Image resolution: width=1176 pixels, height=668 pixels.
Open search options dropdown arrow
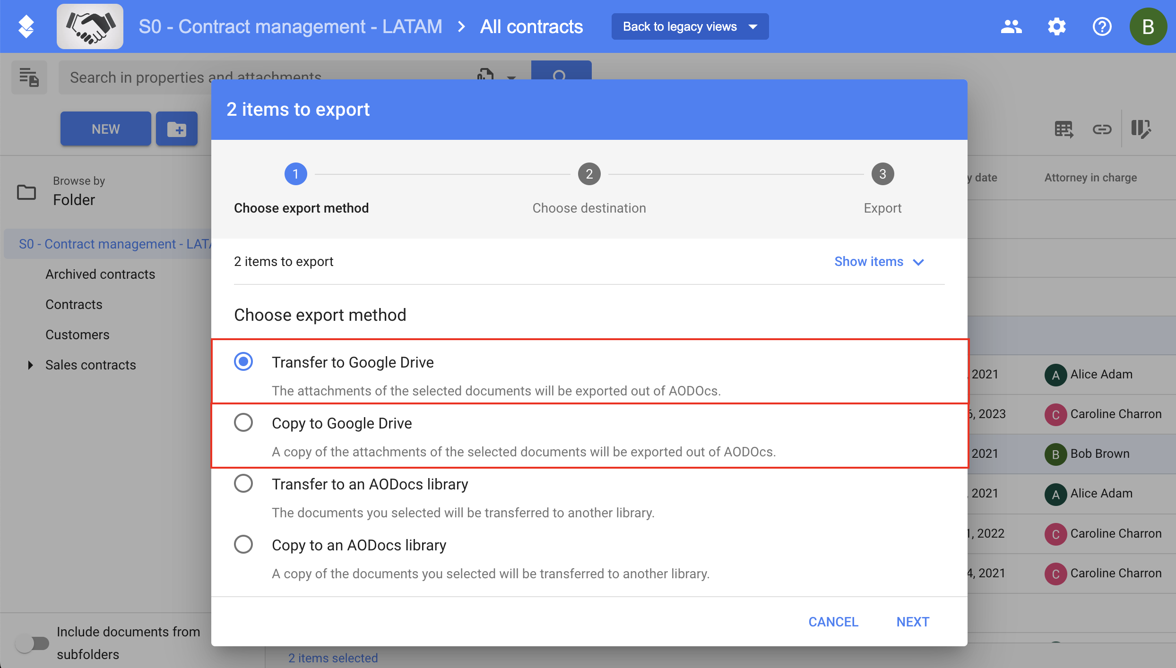pyautogui.click(x=511, y=77)
